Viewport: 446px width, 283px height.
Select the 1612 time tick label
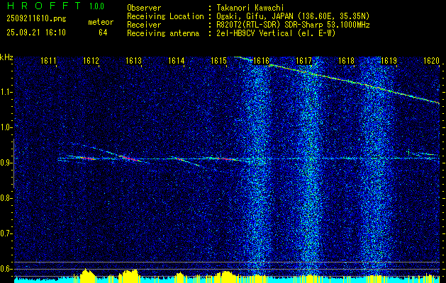[x=91, y=61]
